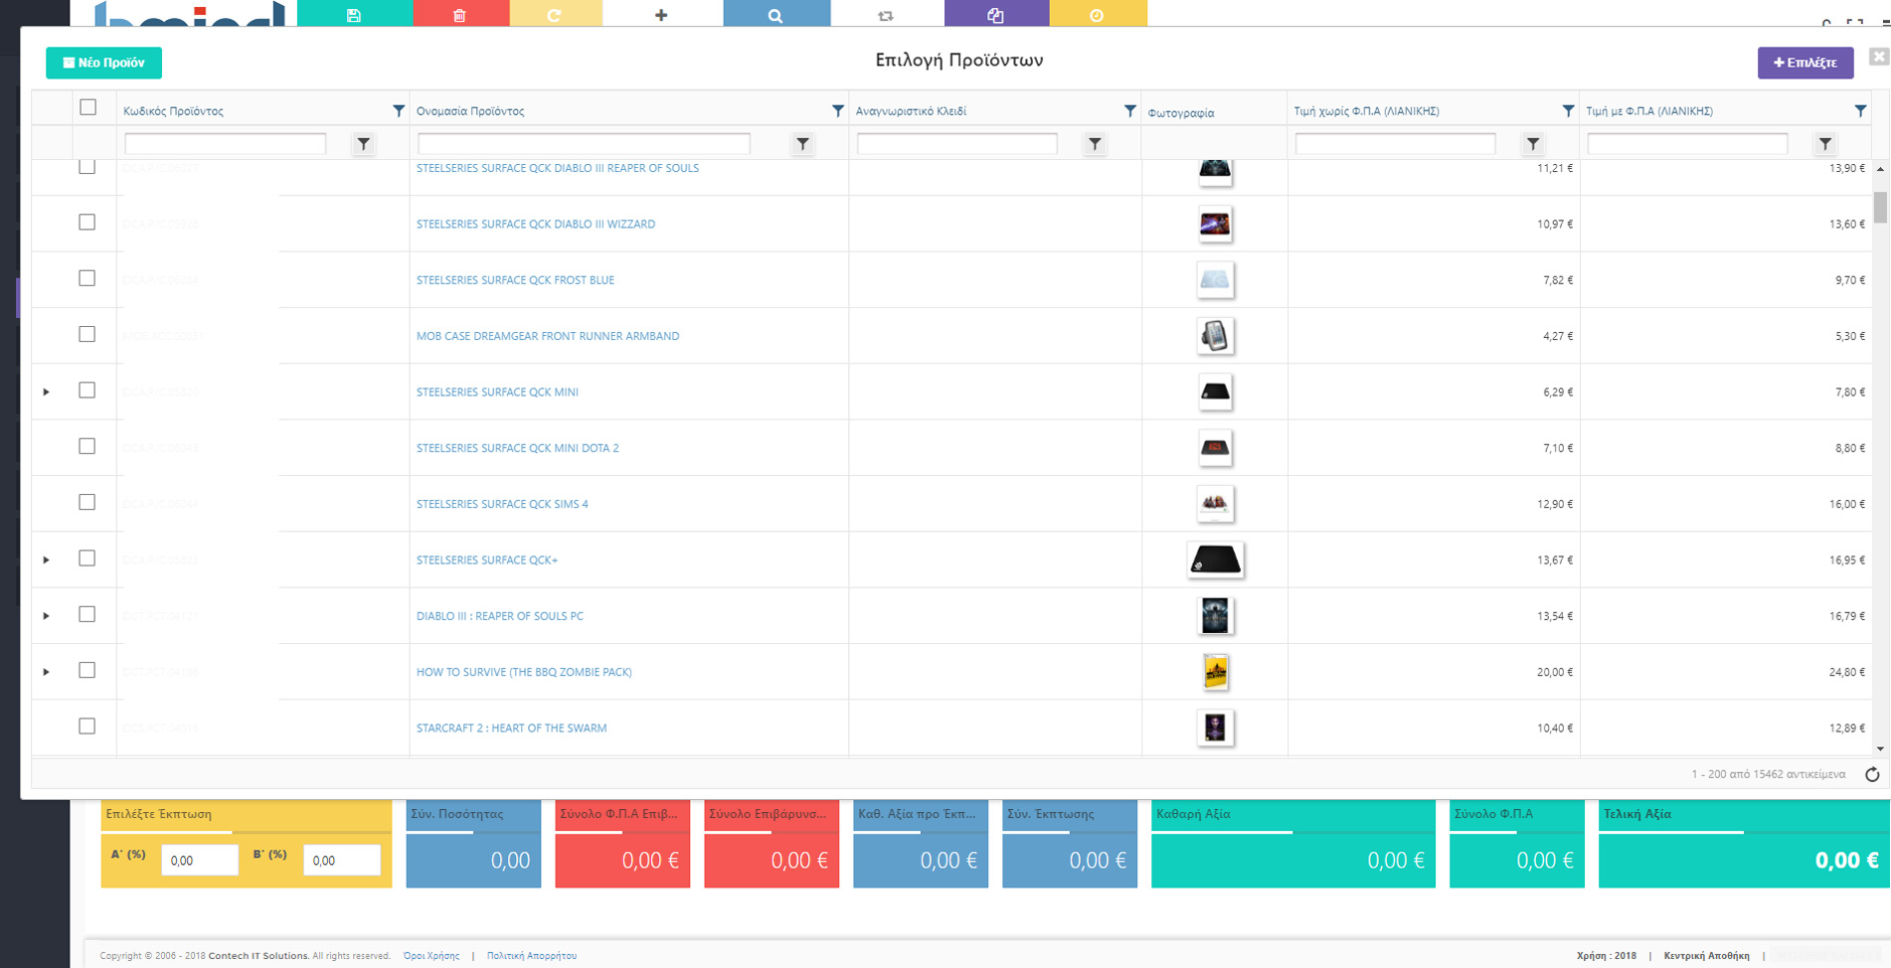1891x968 pixels.
Task: Click the scrollbar down arrow of the grid
Action: (1880, 749)
